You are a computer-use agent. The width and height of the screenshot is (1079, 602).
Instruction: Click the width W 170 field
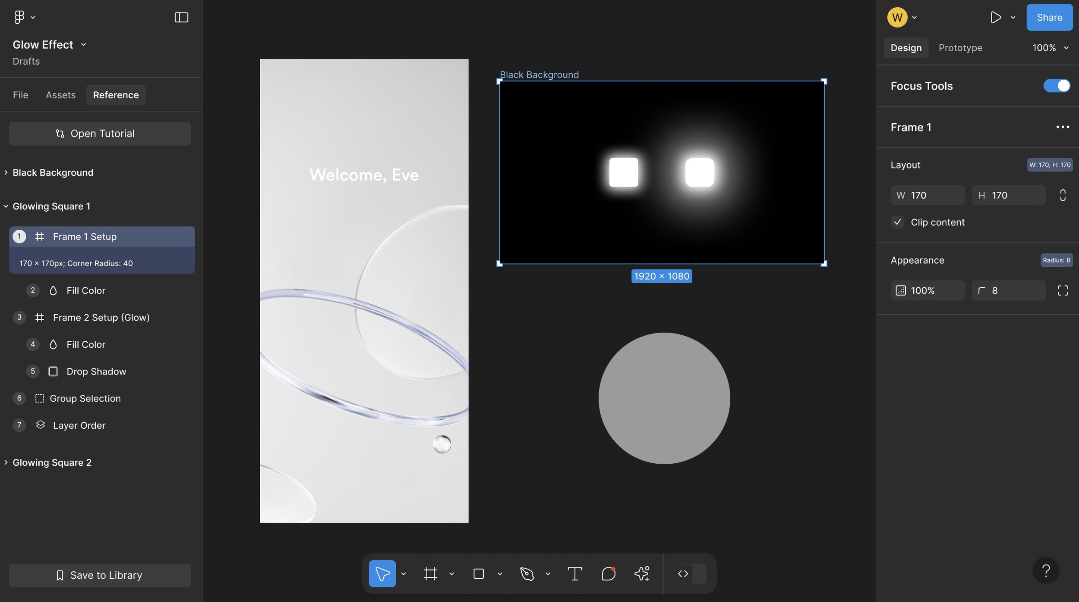click(927, 195)
